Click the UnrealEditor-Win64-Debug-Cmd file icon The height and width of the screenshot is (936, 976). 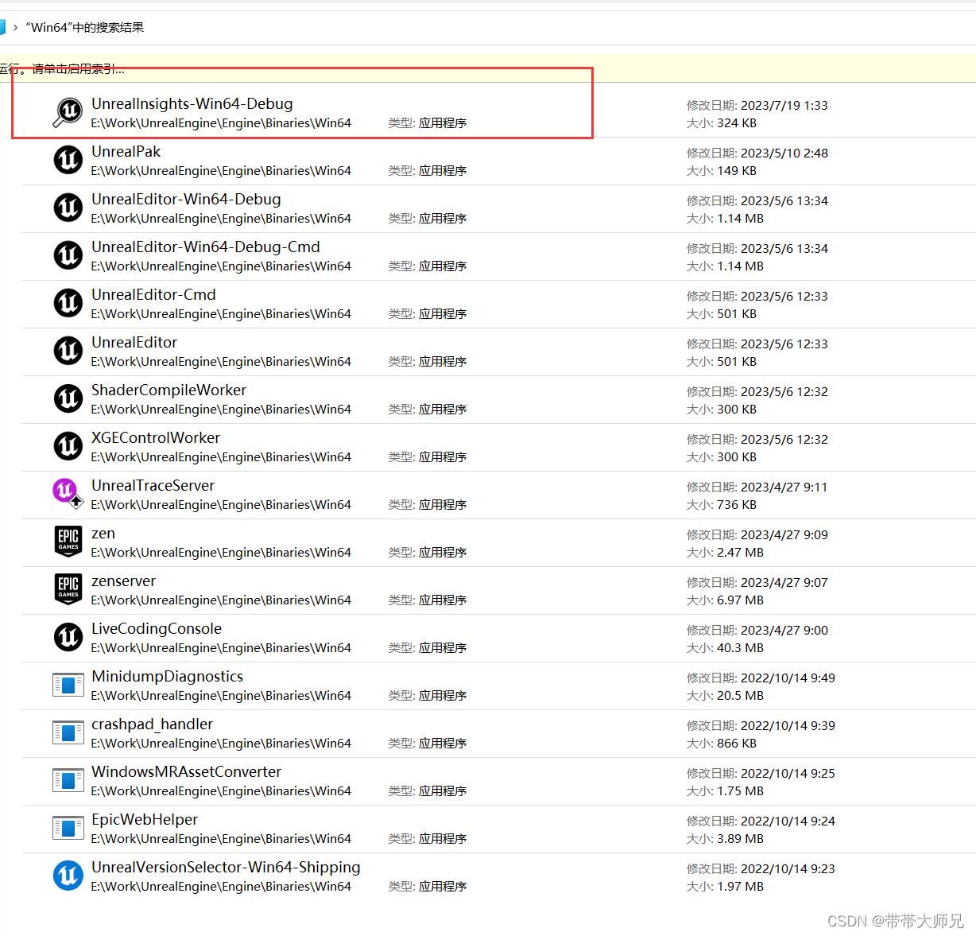pos(68,255)
